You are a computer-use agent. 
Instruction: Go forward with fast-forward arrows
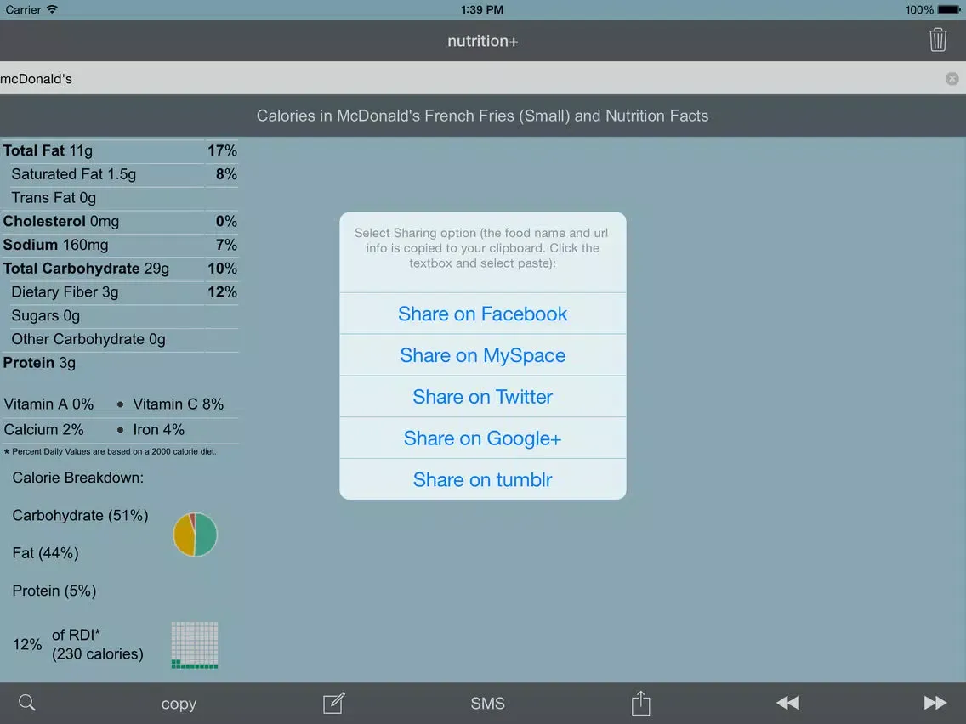click(935, 703)
